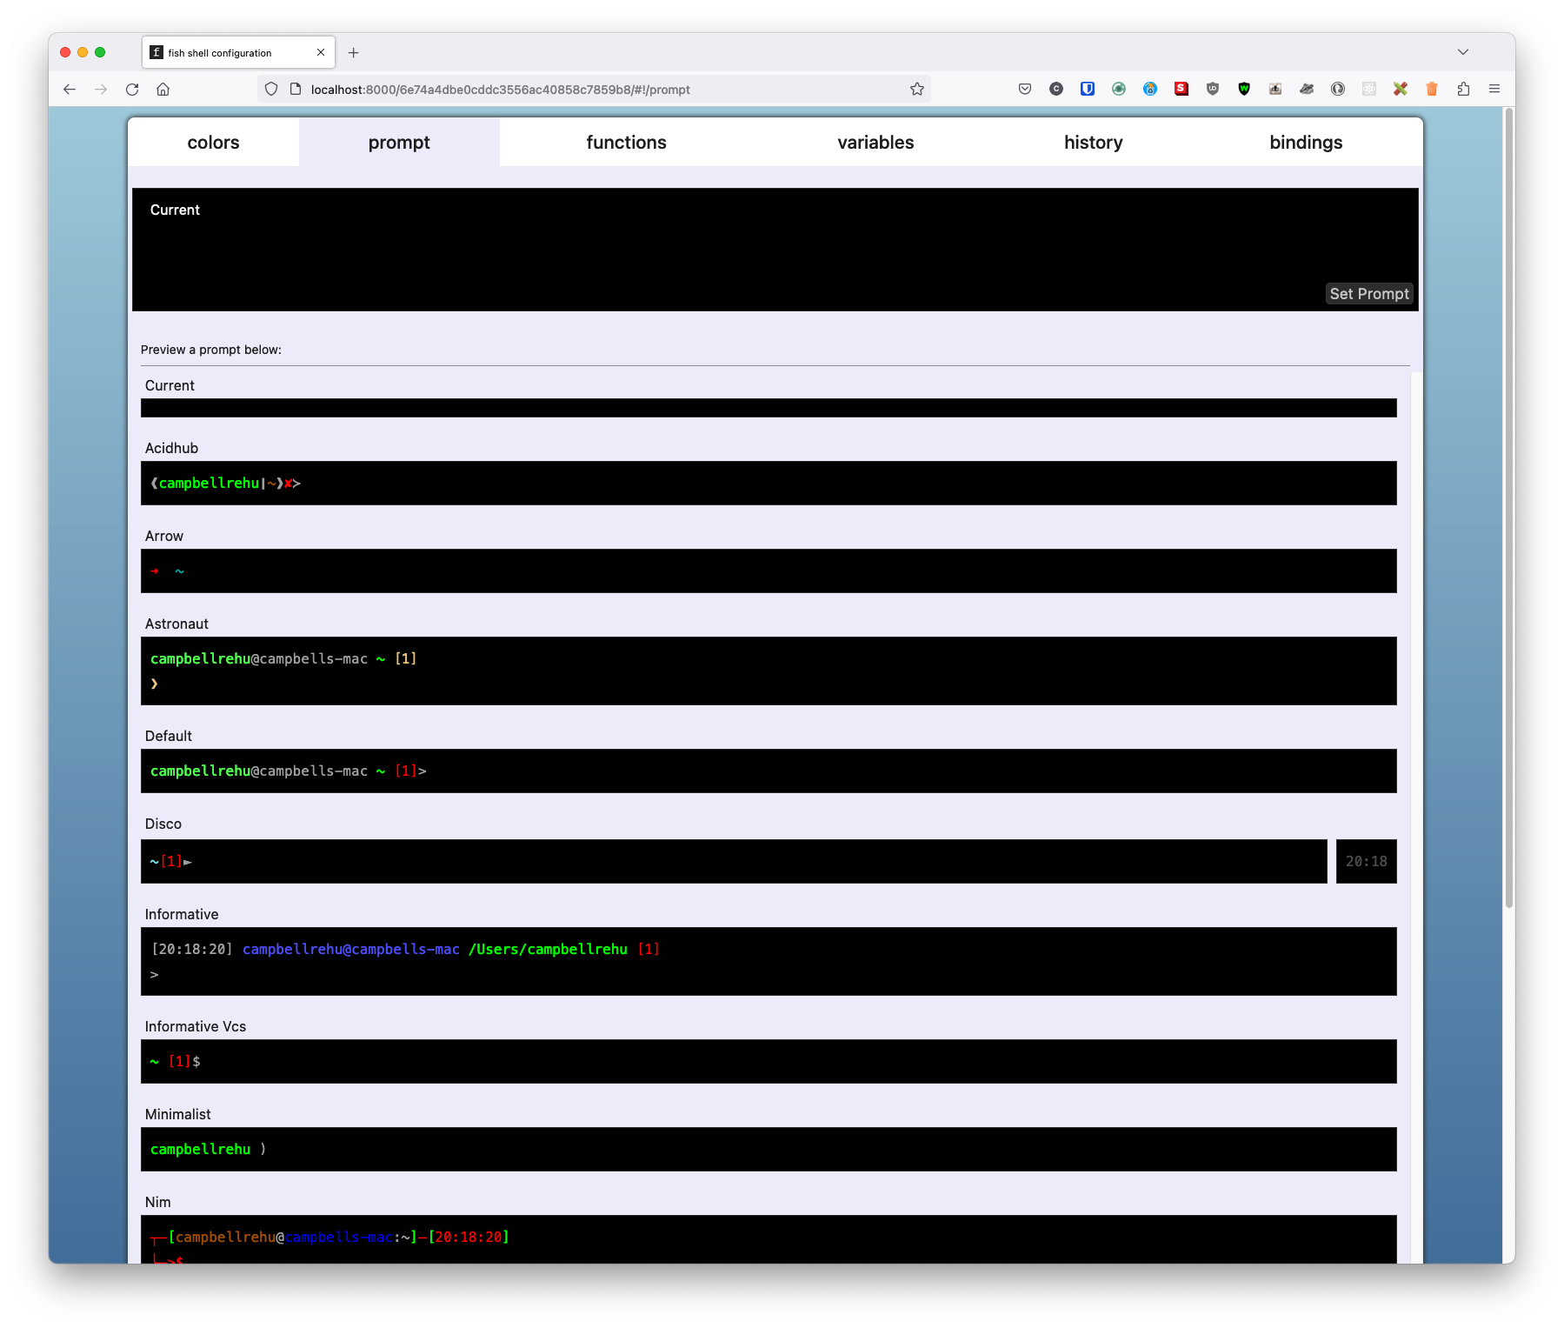Click the Set Prompt button
Screen dimensions: 1564x1328
(x=1369, y=293)
